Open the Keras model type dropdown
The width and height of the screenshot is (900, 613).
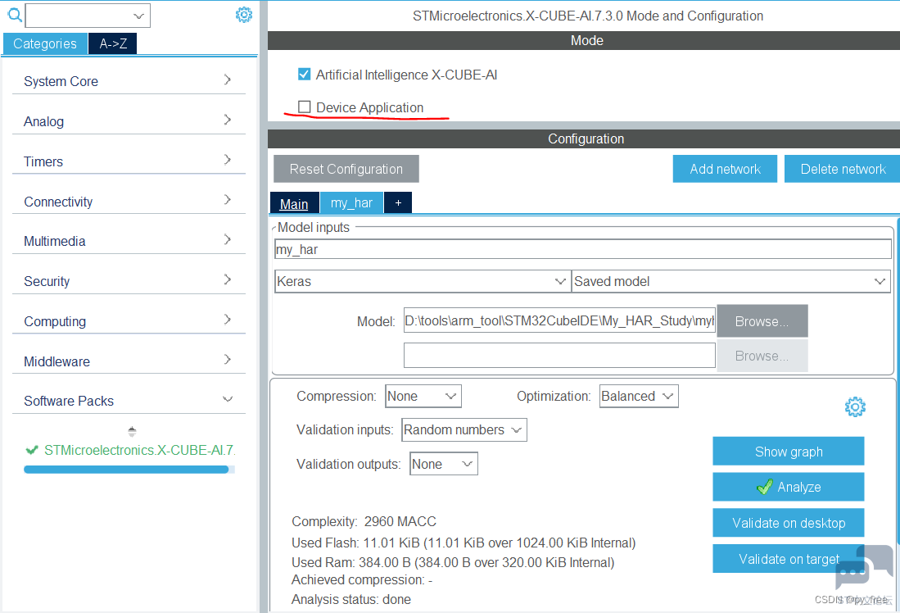(423, 282)
